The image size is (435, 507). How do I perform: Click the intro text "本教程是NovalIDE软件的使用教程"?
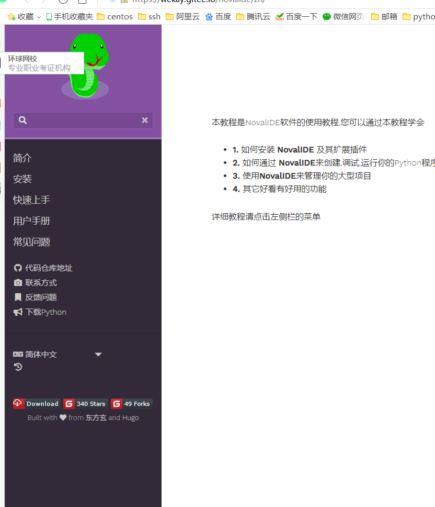click(275, 123)
